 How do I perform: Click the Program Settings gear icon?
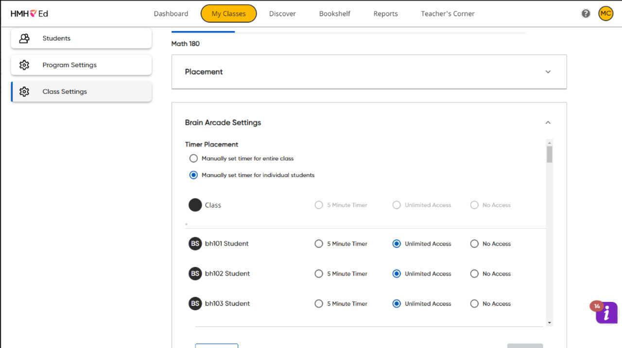click(24, 65)
